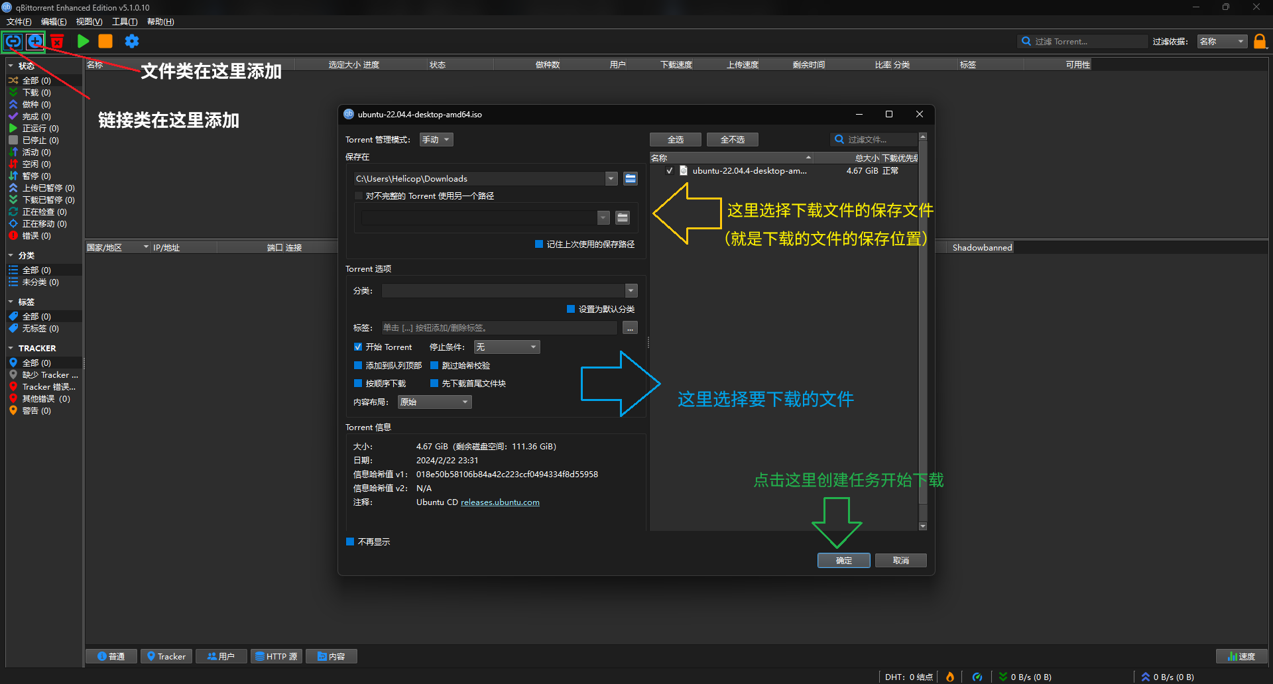Screen dimensions: 1273x684
Task: Click the add torrent file toolbar icon
Action: 35,41
